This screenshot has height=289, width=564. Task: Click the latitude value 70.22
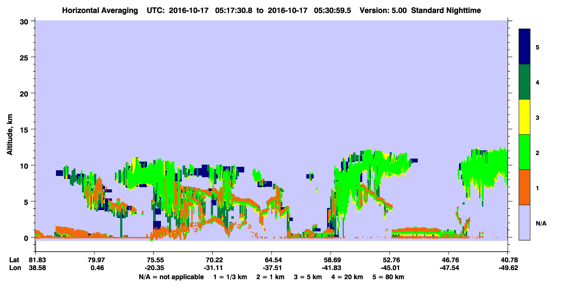click(x=212, y=260)
